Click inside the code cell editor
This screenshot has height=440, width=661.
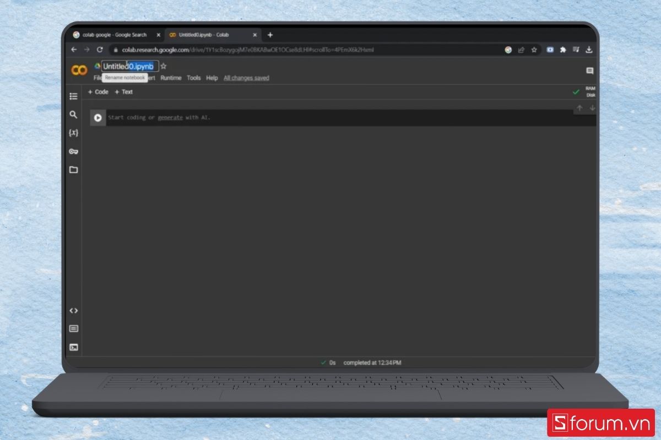coord(350,118)
